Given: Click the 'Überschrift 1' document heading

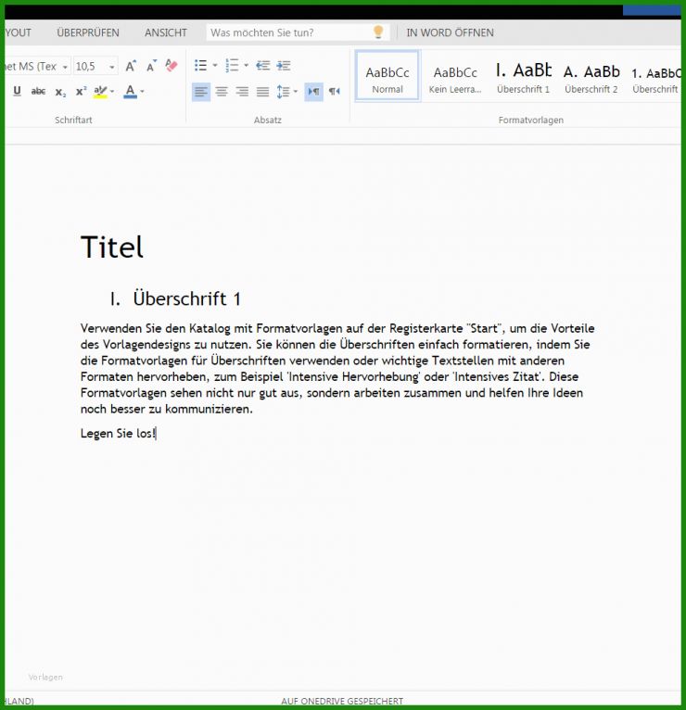Looking at the screenshot, I should [x=186, y=298].
